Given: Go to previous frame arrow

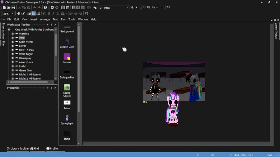Looking at the screenshot, I should [132, 7].
